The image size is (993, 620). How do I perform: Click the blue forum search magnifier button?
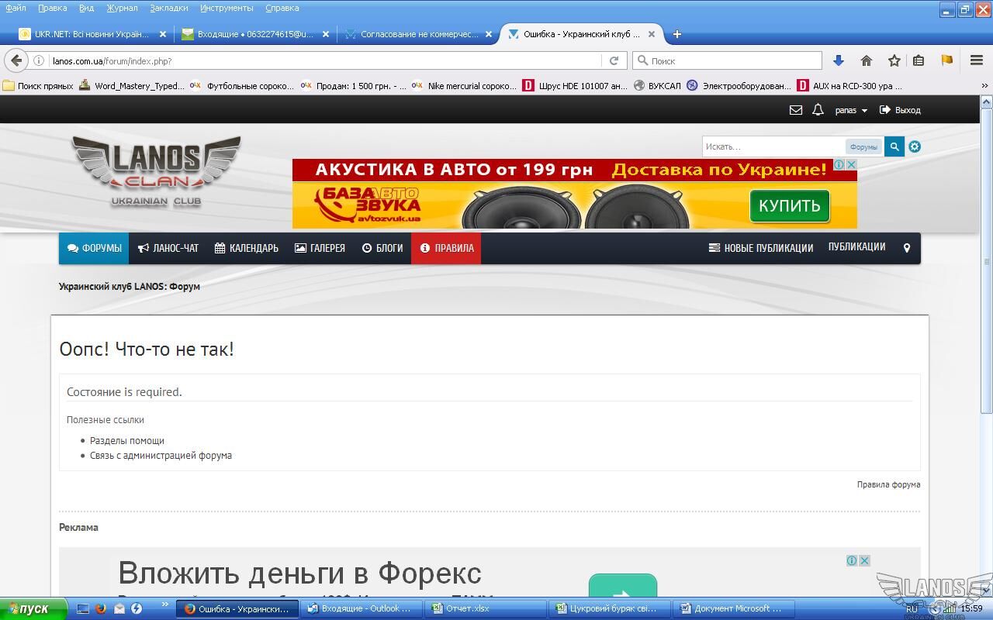[894, 146]
